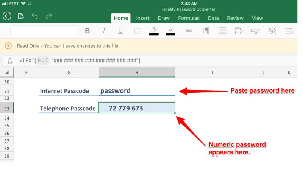
Task: Open the cell styles brush icon
Action: (256, 31)
